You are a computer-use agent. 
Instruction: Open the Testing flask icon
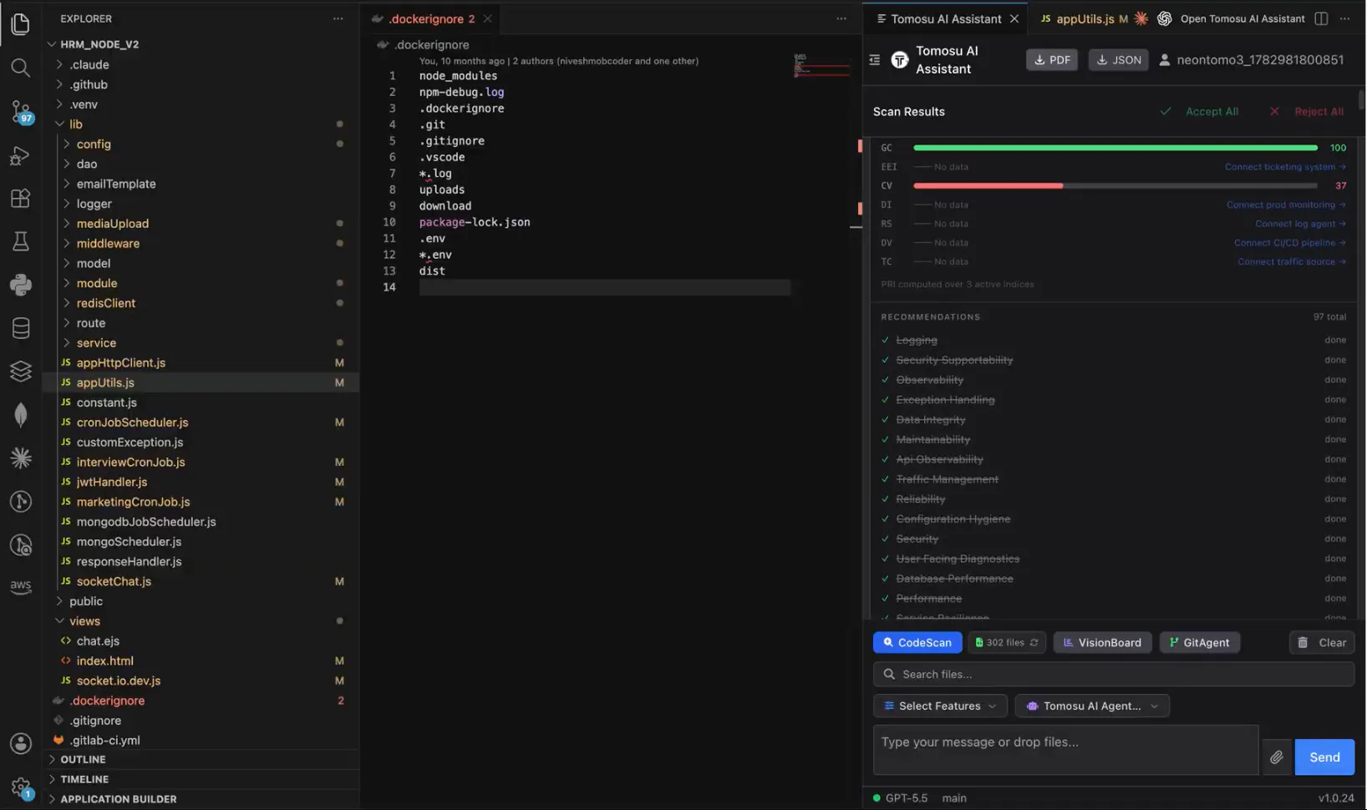[21, 241]
